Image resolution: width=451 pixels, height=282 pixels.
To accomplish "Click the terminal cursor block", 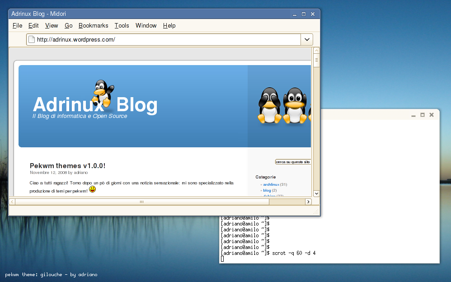I will (222, 259).
